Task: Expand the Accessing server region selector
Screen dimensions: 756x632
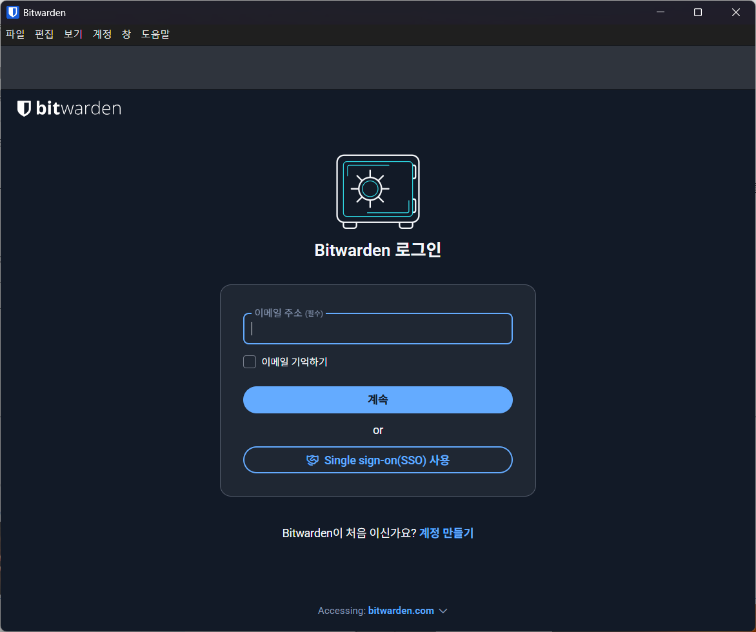Action: 443,610
